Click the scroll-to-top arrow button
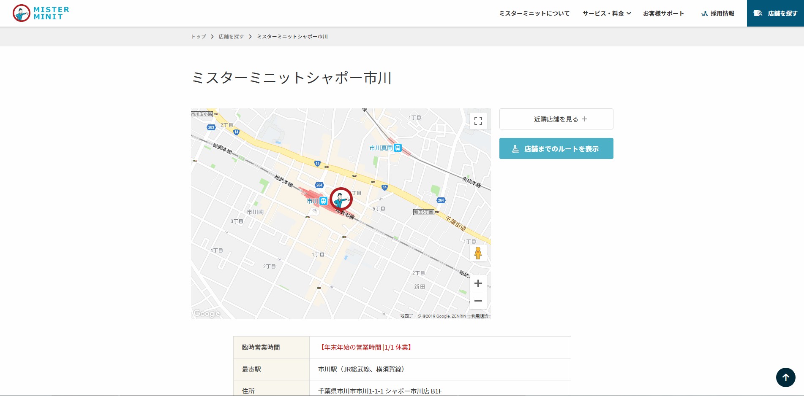804x396 pixels. tap(786, 377)
